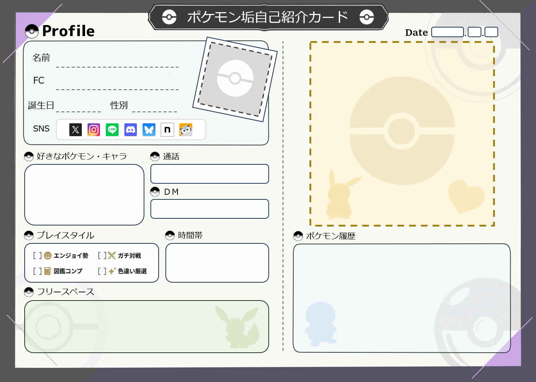Click the Date year box
The image size is (536, 382).
pyautogui.click(x=448, y=32)
